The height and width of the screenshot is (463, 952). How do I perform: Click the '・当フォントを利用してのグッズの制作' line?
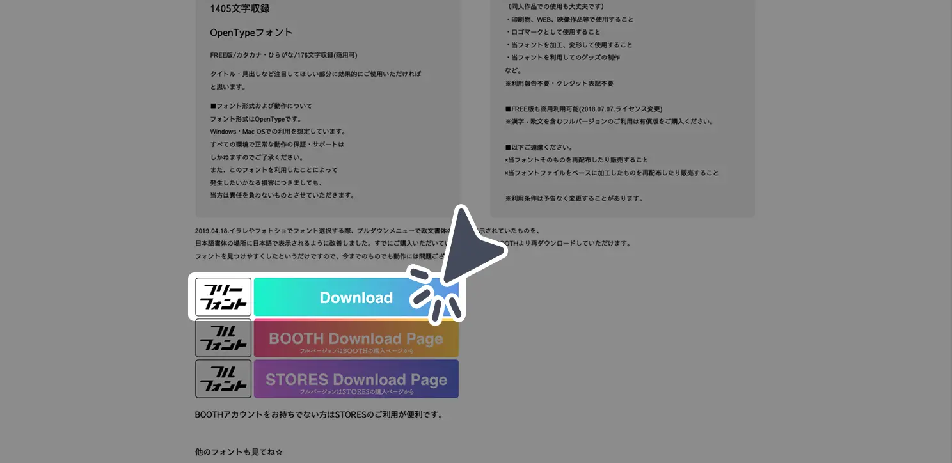point(562,58)
